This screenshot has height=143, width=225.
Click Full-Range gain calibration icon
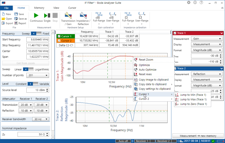coord(98,16)
